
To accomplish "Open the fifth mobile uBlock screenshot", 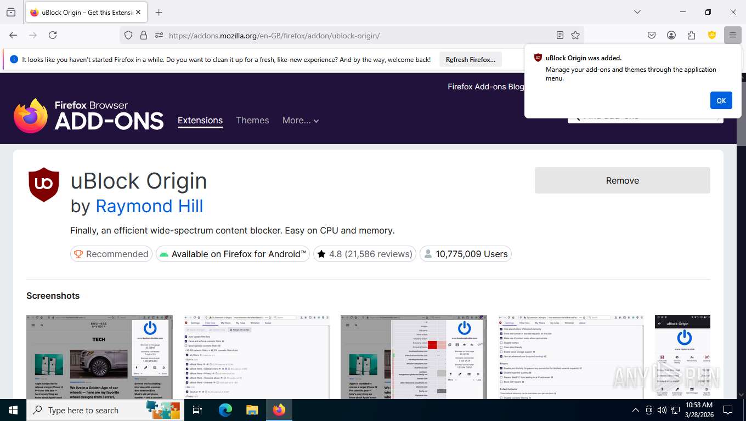I will [x=682, y=357].
